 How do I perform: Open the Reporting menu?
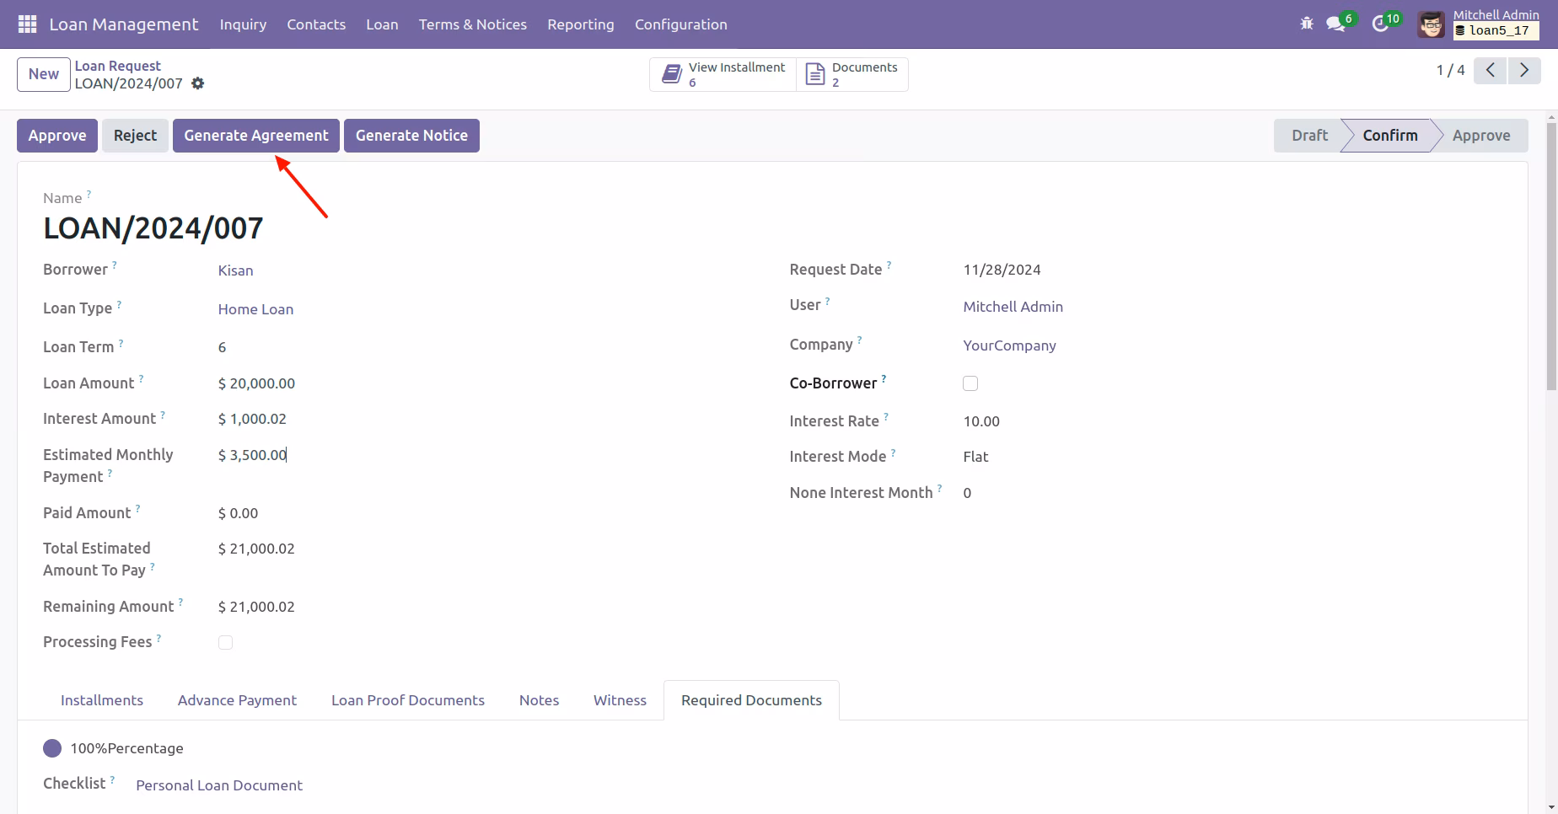[x=581, y=24]
